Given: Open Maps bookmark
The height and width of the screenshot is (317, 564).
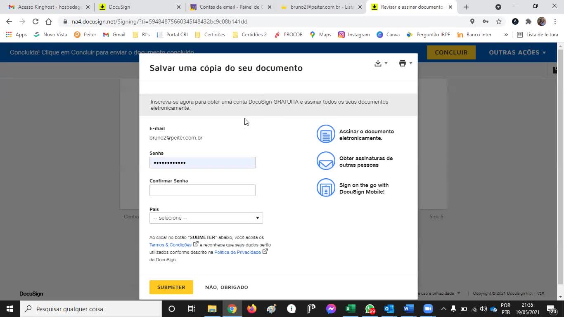Looking at the screenshot, I should 320,35.
